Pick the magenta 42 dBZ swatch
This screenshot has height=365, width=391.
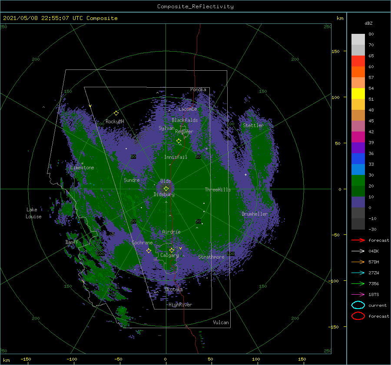[x=358, y=137]
